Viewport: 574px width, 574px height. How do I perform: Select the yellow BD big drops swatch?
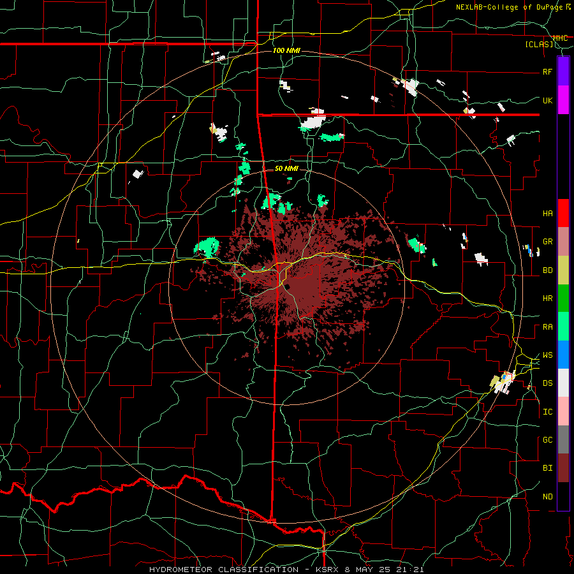[x=563, y=270]
